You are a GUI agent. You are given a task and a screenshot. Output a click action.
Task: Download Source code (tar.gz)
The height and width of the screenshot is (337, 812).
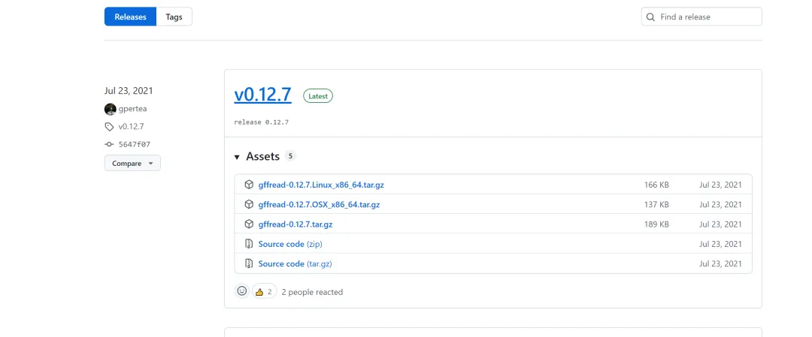pyautogui.click(x=295, y=263)
